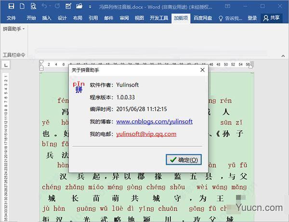This screenshot has width=289, height=222.
Task: Click the pinyin word zhǎng in document
Action: (x=75, y=187)
